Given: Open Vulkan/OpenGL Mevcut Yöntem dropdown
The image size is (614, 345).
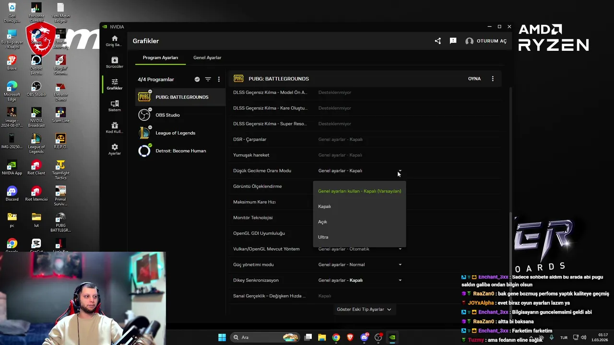Looking at the screenshot, I should click(400, 249).
